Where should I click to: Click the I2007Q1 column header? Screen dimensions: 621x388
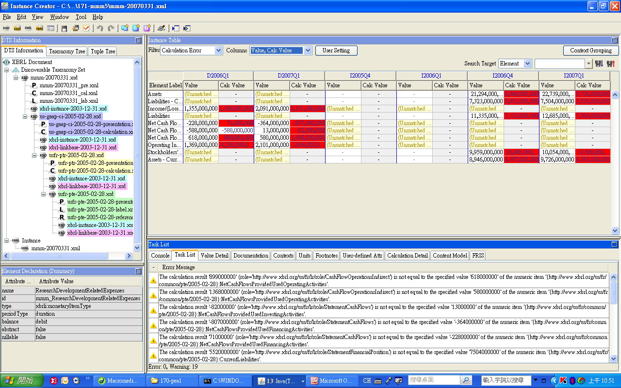coord(574,76)
